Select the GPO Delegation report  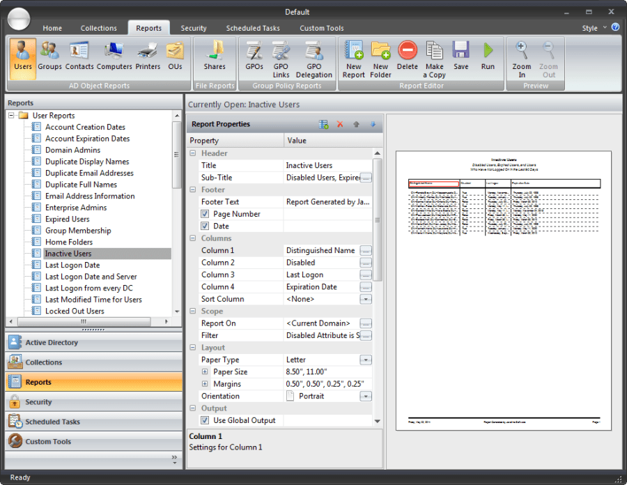tap(313, 56)
